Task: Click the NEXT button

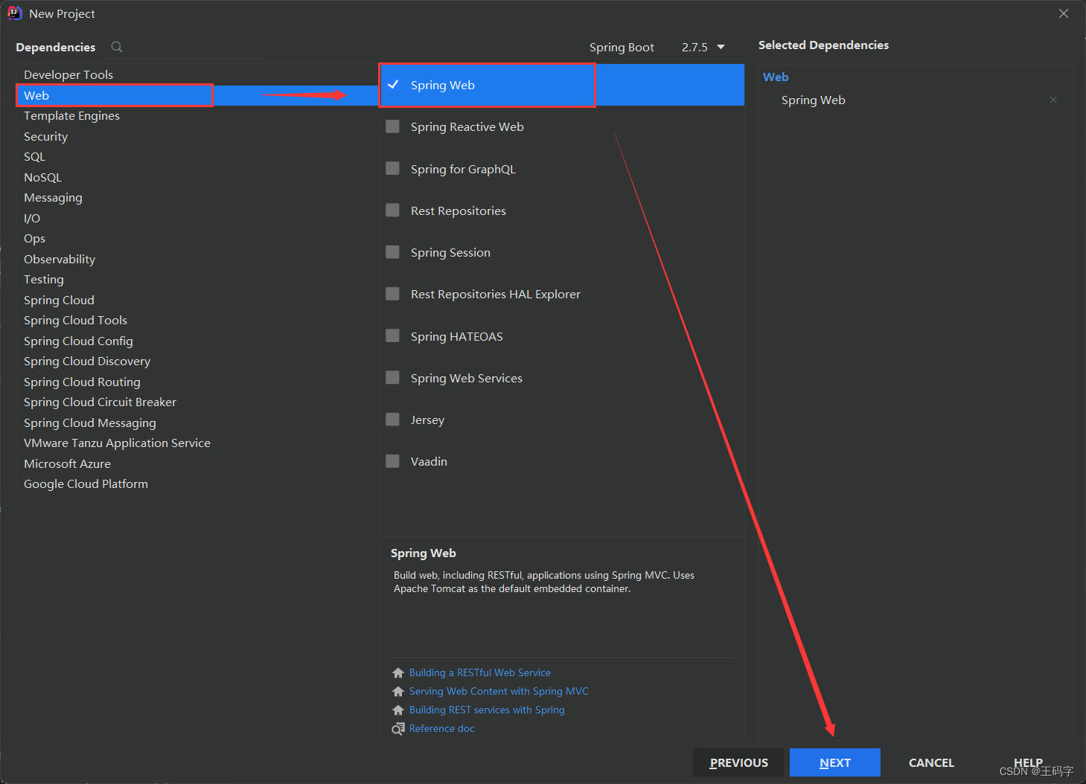Action: pos(835,762)
